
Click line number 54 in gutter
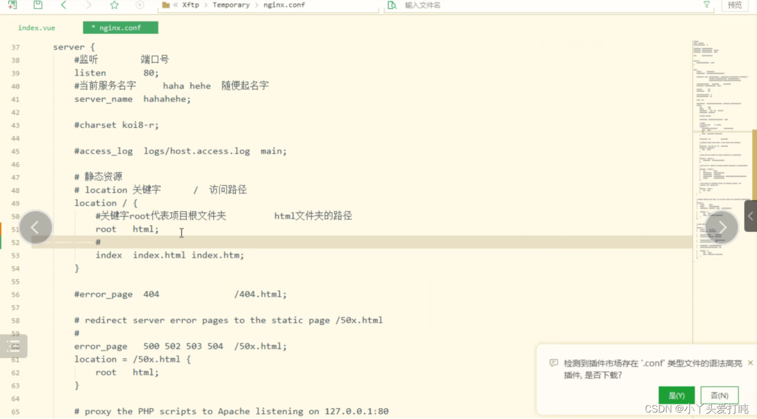pyautogui.click(x=15, y=269)
